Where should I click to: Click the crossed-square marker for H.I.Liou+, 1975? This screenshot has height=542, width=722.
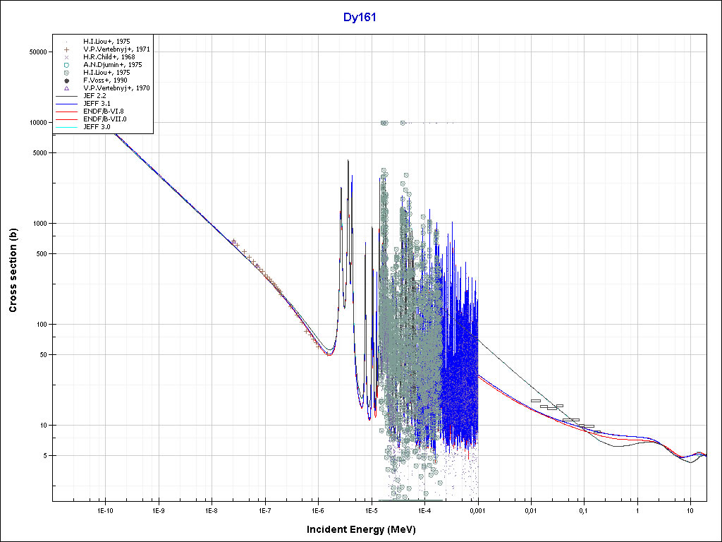coord(66,73)
